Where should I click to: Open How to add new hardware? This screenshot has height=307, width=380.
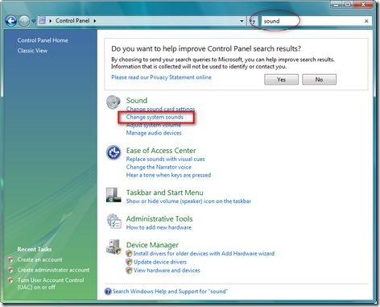click(x=159, y=227)
